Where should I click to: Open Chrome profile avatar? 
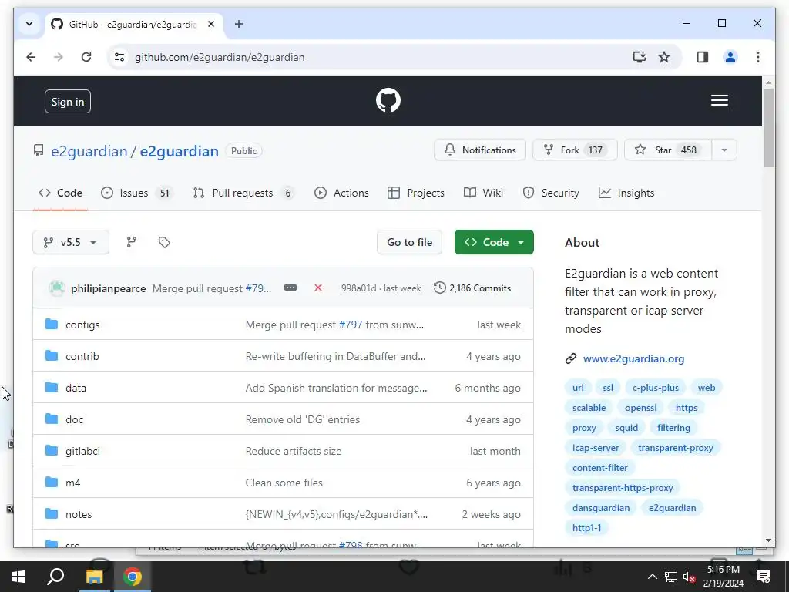point(730,57)
